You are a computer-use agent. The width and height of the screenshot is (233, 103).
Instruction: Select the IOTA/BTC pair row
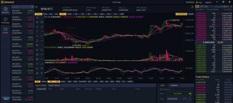pos(23,38)
